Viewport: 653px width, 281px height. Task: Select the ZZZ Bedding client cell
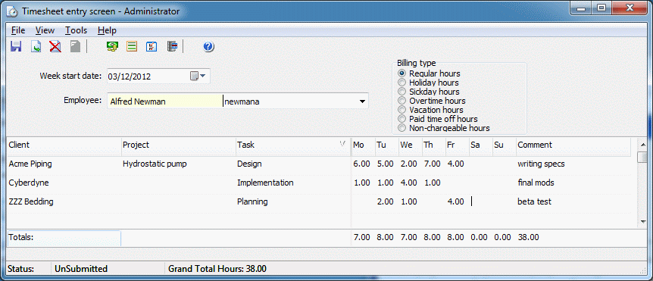[x=64, y=202]
